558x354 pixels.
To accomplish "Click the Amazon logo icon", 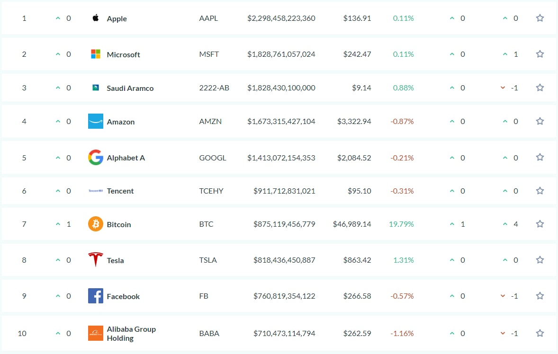I will point(96,121).
